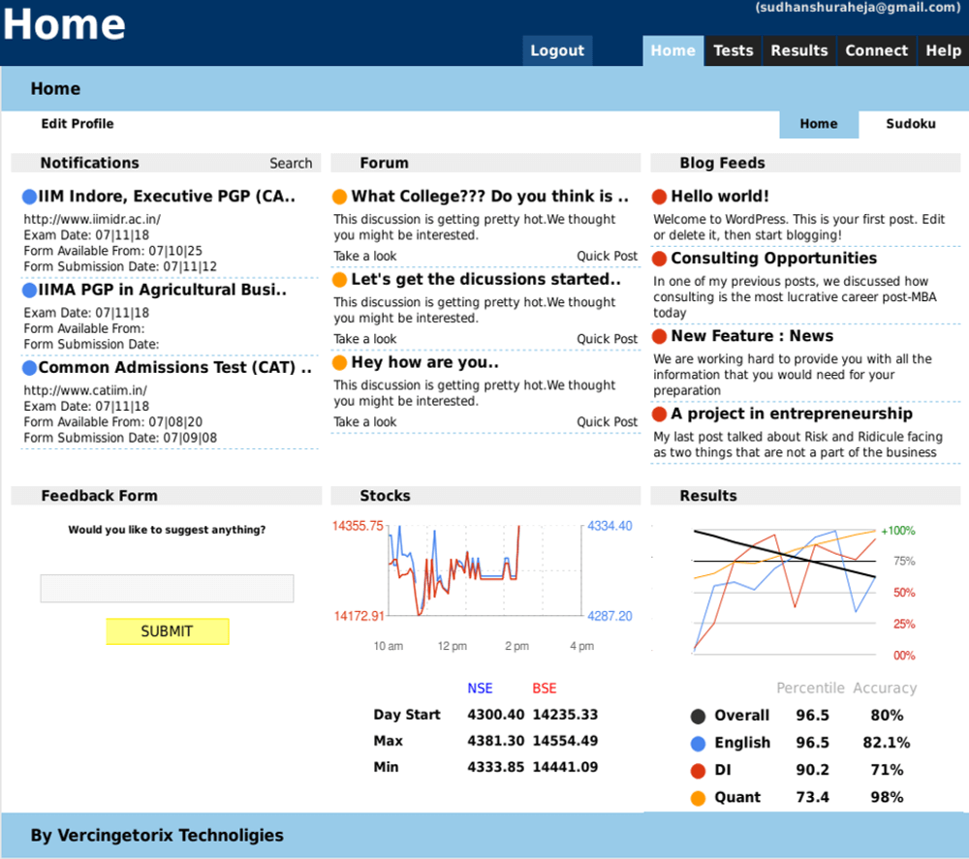Submit the feedback form
The width and height of the screenshot is (969, 859).
pyautogui.click(x=168, y=631)
